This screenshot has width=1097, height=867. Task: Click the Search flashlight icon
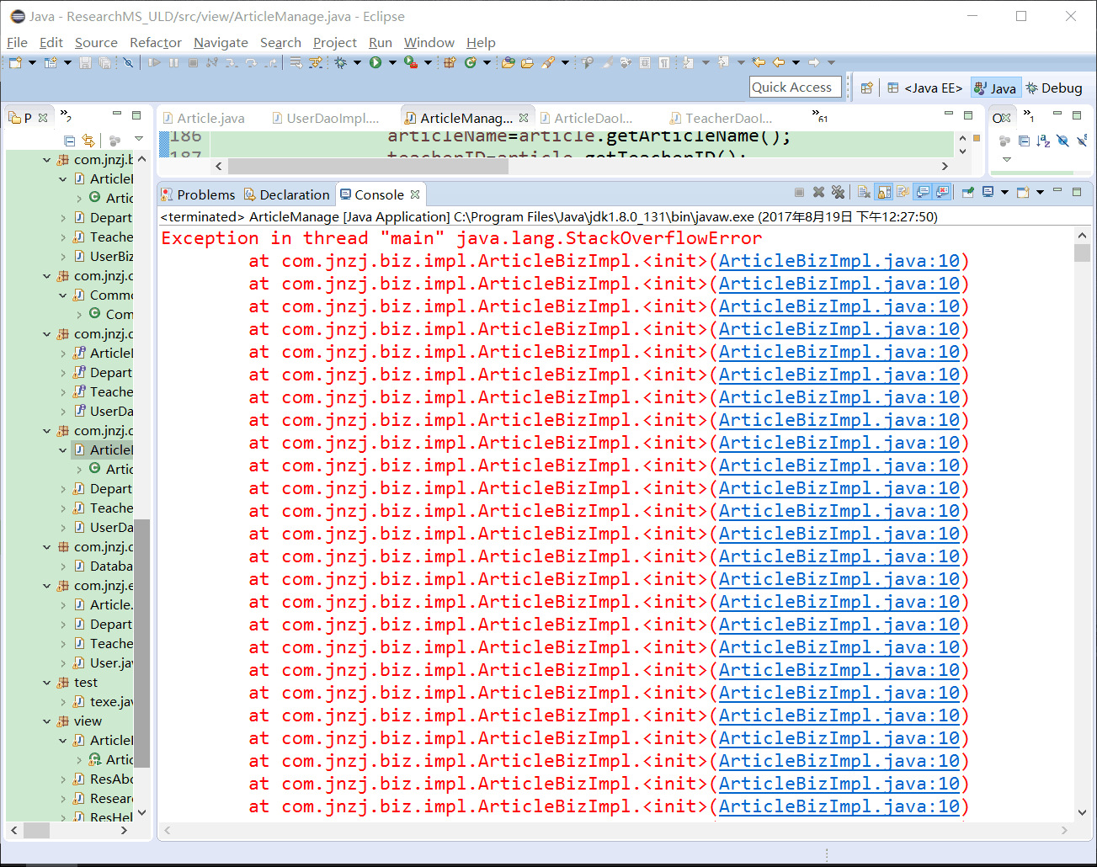point(548,62)
